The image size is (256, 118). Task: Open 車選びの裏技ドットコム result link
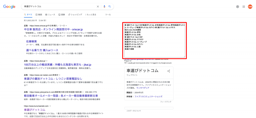pyautogui.click(x=53, y=79)
